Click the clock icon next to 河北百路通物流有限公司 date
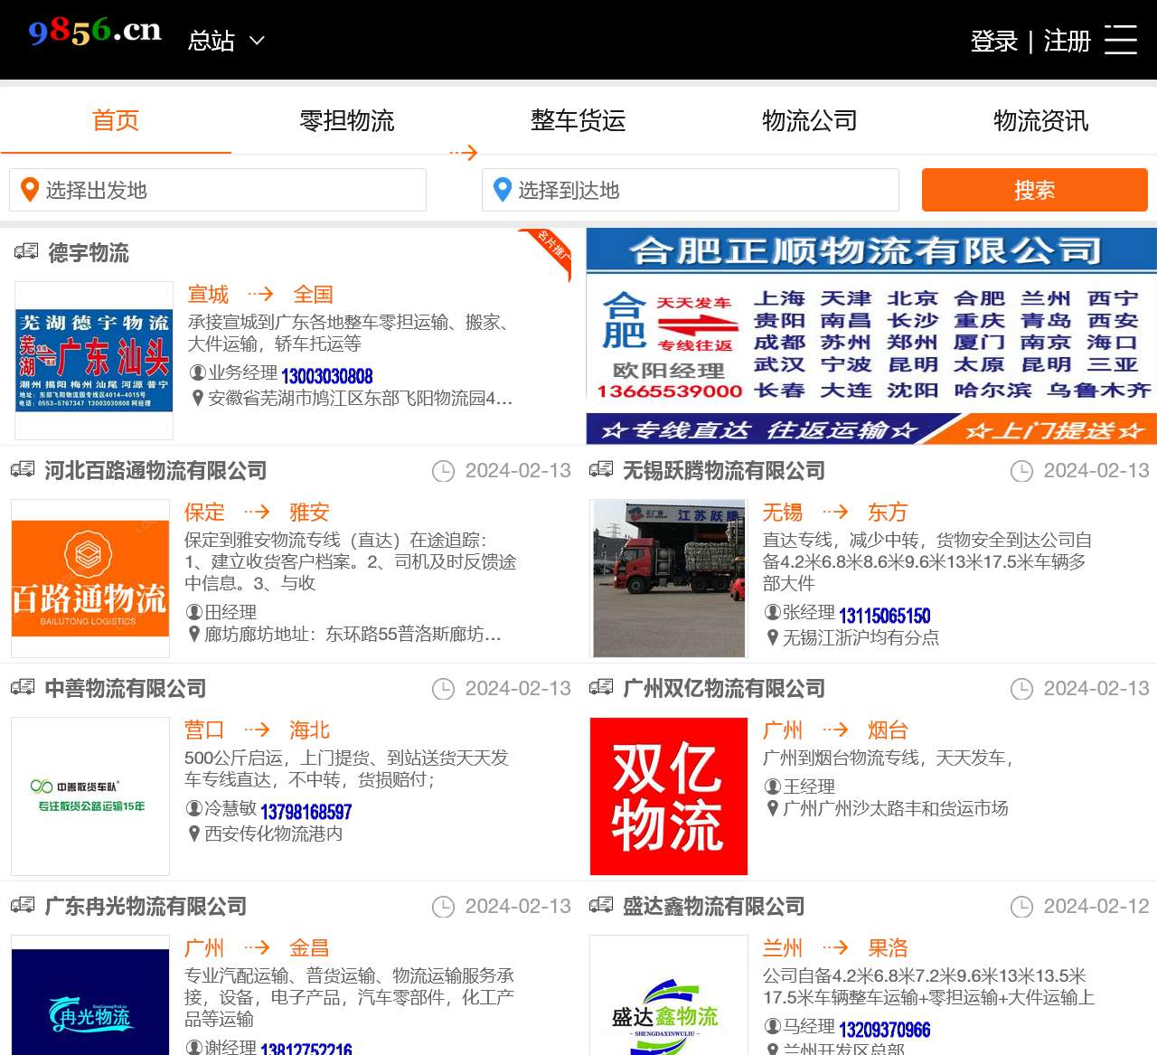The height and width of the screenshot is (1055, 1157). point(445,471)
